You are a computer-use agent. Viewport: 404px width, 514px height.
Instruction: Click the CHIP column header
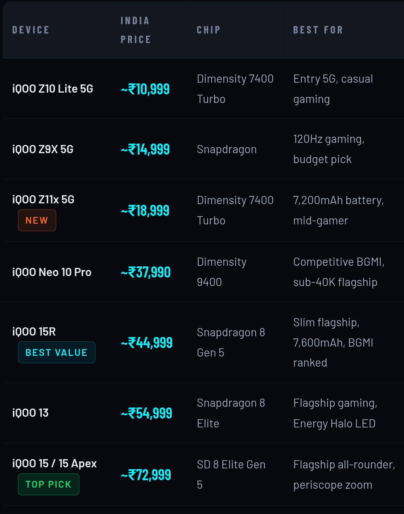(x=208, y=30)
